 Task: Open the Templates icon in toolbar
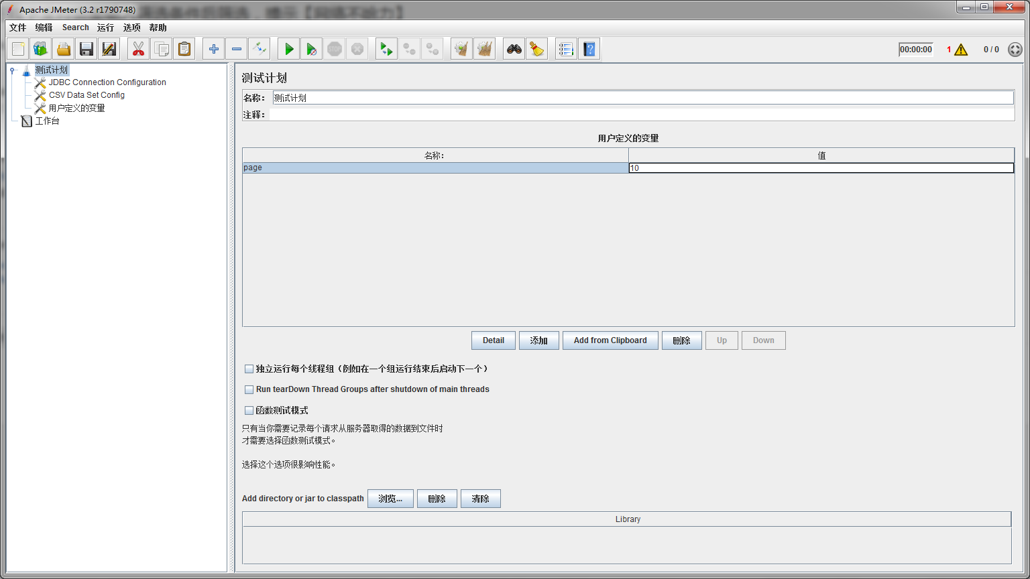pos(41,49)
